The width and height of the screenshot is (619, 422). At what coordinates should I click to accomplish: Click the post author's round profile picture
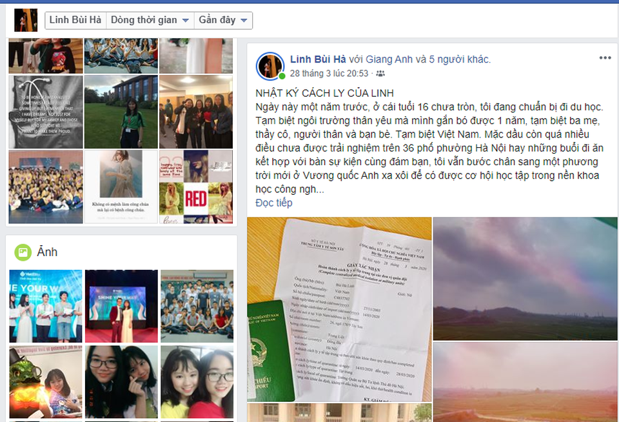tap(270, 66)
